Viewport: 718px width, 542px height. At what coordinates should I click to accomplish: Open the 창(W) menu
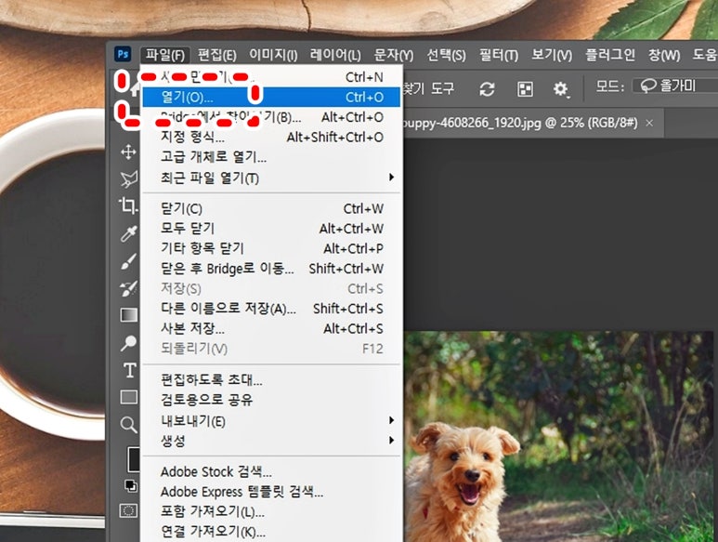tap(664, 55)
